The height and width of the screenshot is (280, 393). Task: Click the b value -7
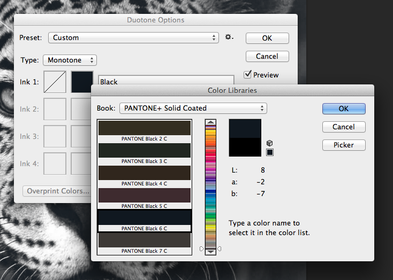coord(261,193)
